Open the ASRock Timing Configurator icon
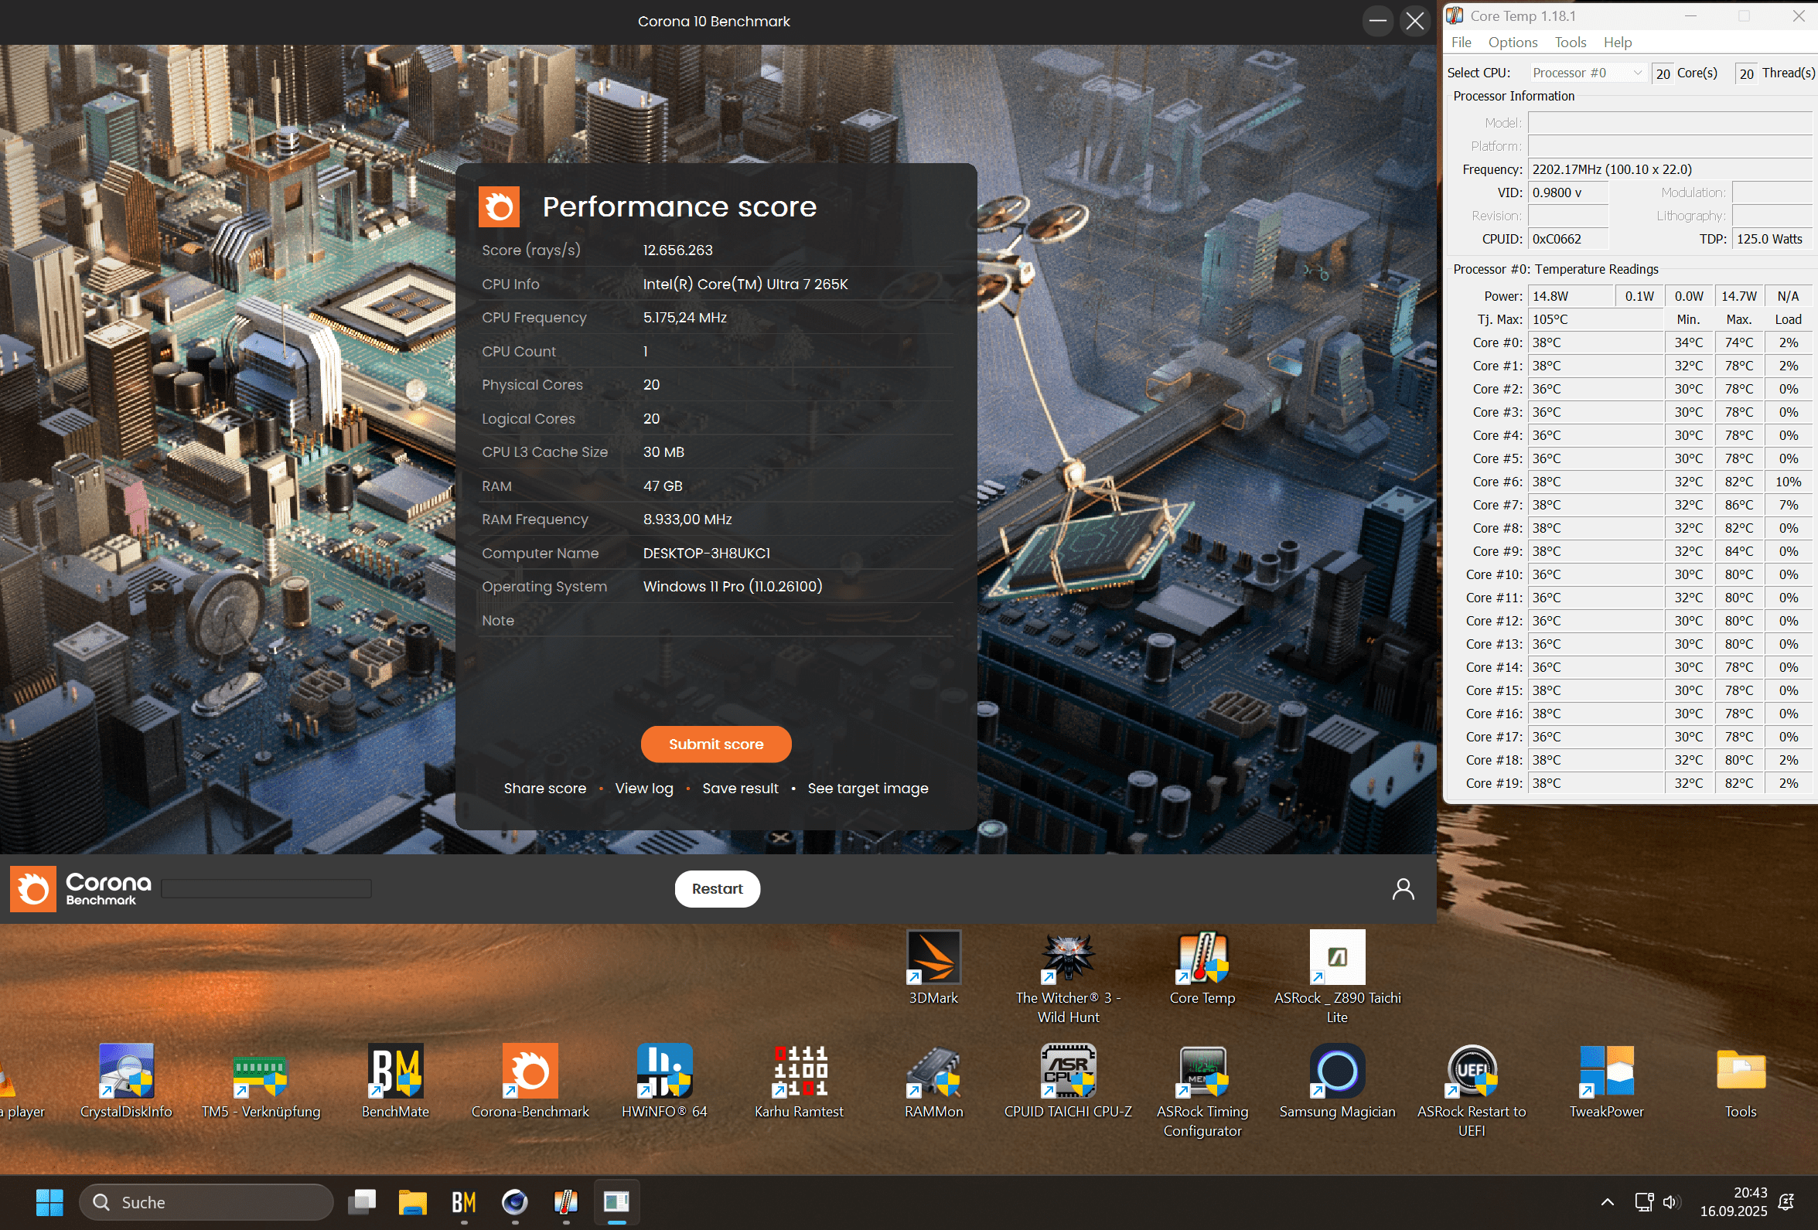Screen dimensions: 1818x1230 tap(1202, 1072)
